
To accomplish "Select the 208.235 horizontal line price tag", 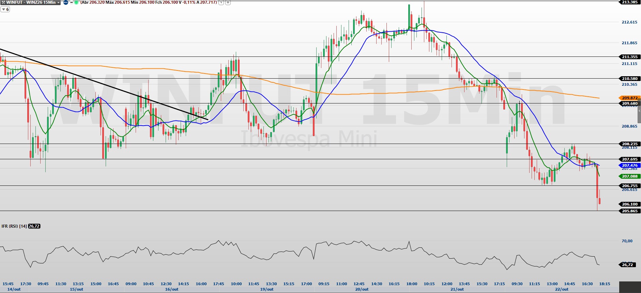I will pyautogui.click(x=629, y=144).
